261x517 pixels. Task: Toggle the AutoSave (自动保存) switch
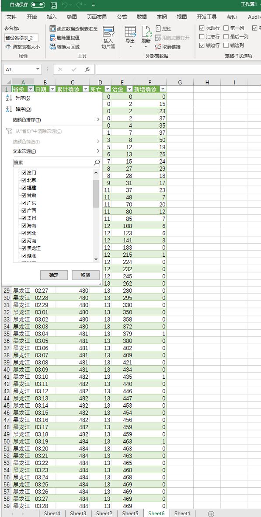tap(38, 5)
